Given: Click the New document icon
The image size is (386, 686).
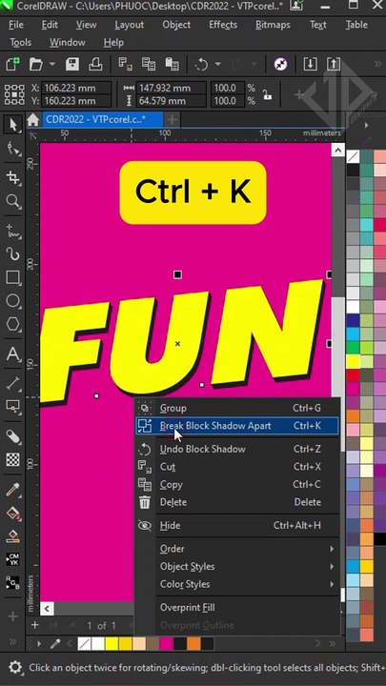Looking at the screenshot, I should (x=12, y=65).
